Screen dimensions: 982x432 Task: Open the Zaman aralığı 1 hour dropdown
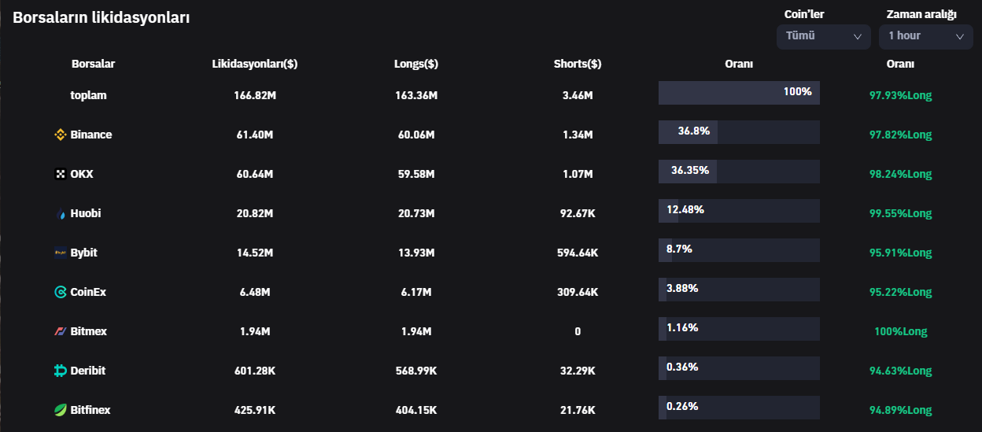point(925,36)
